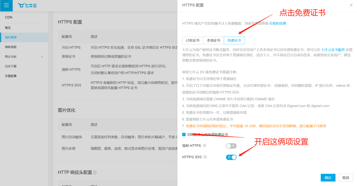Click the 取消 button
The width and height of the screenshot is (357, 186).
point(345,178)
